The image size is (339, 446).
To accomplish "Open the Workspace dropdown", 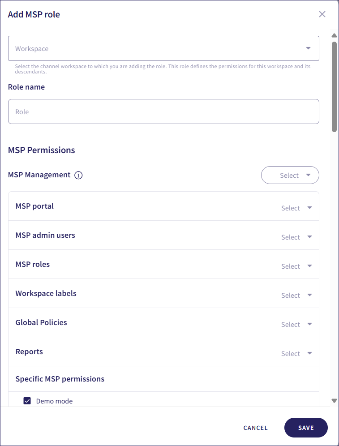I will pos(163,48).
